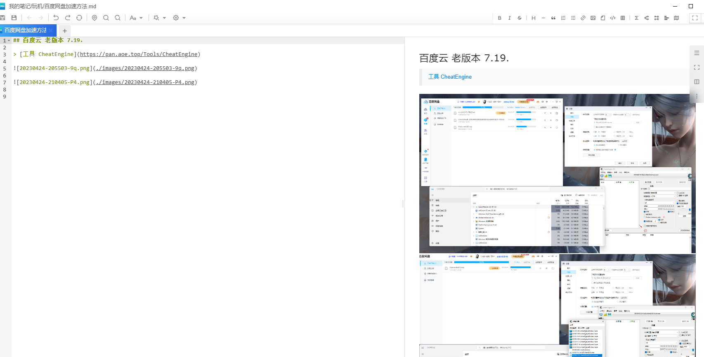
Task: Insert a flowchart diagram
Action: pyautogui.click(x=646, y=18)
